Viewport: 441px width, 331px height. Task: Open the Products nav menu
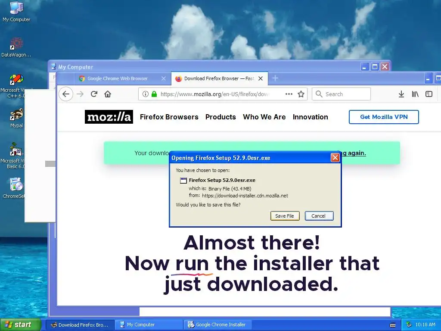click(x=220, y=117)
